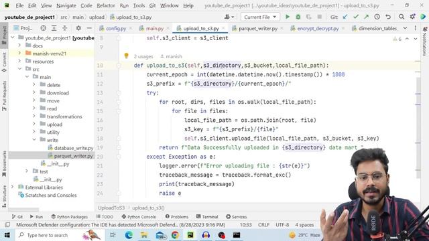Expand External Libraries node
The image size is (429, 241).
coord(13,187)
